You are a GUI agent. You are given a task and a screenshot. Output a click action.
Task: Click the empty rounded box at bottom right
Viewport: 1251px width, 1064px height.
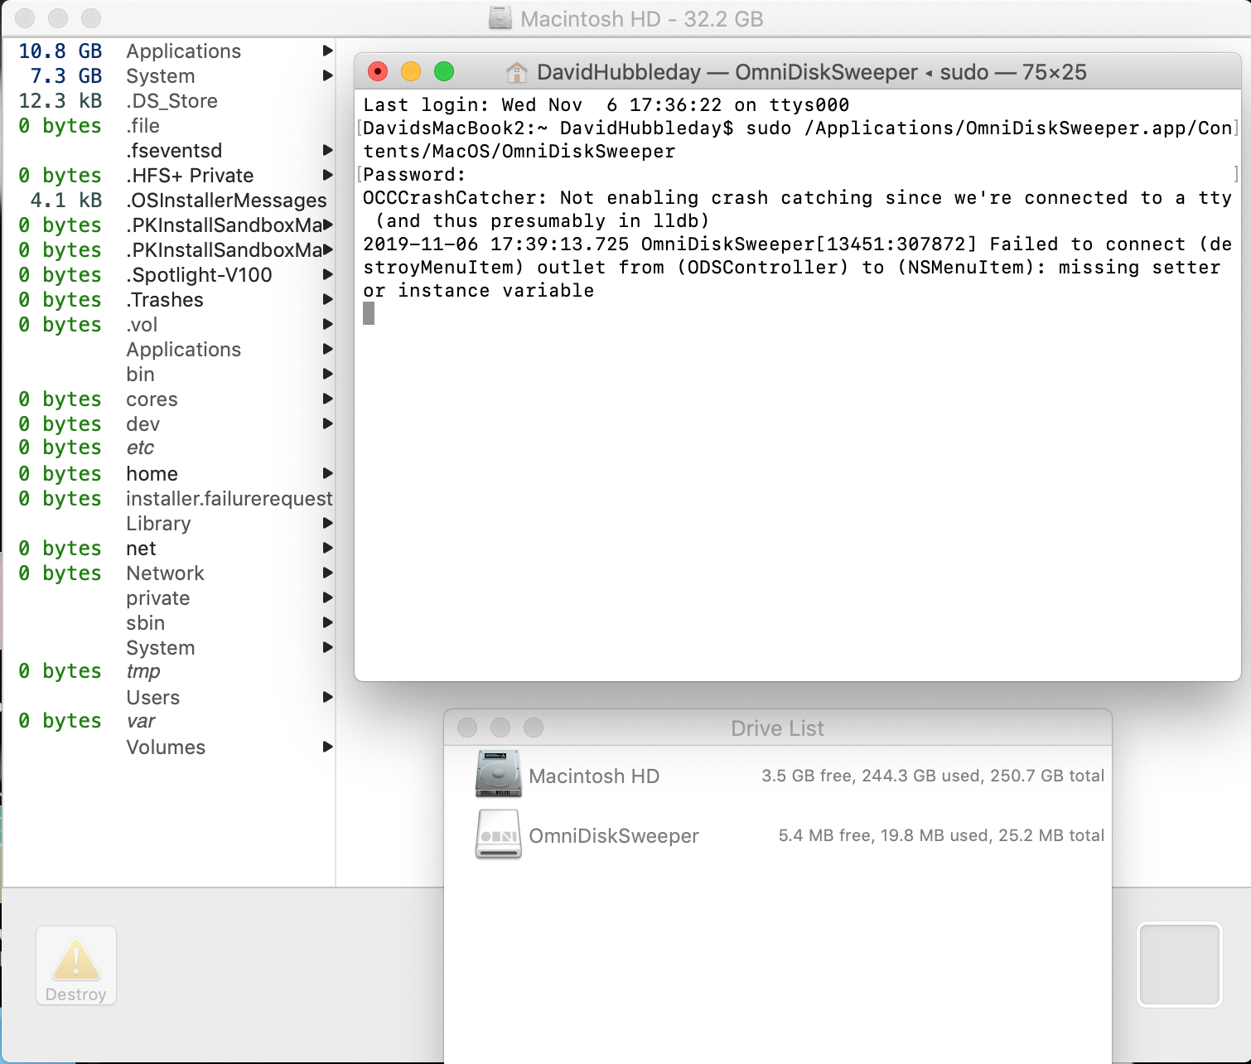click(1180, 965)
